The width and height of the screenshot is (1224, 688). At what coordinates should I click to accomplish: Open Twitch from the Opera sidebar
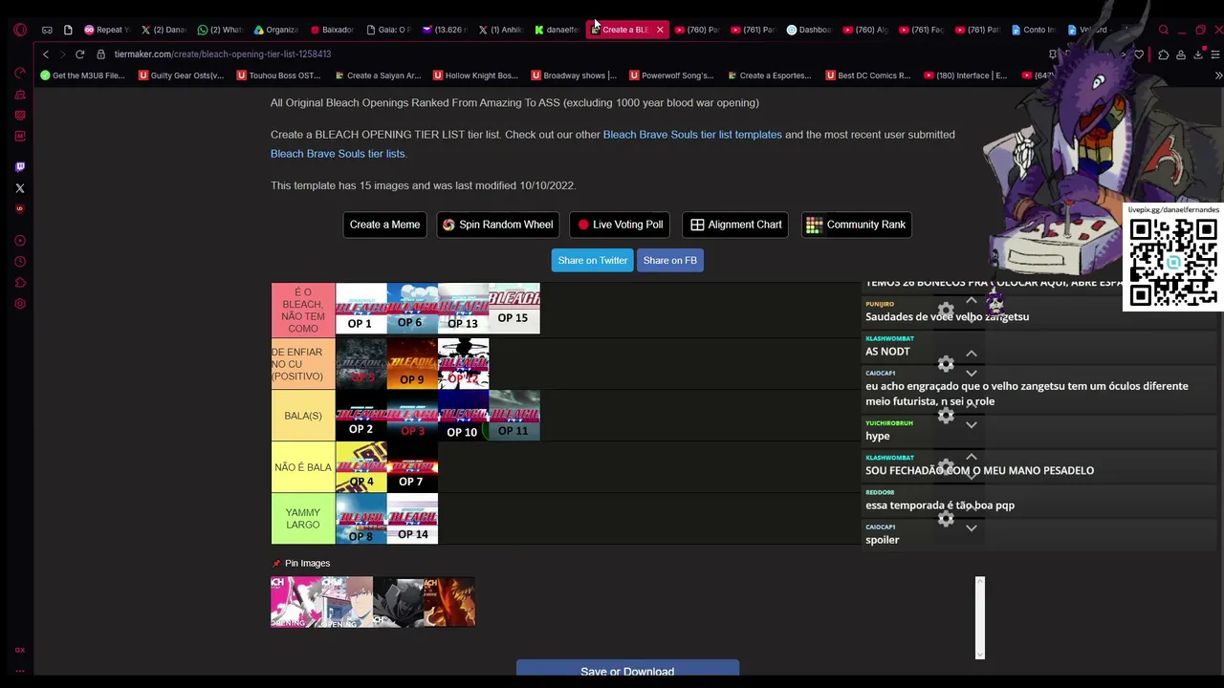(x=20, y=167)
